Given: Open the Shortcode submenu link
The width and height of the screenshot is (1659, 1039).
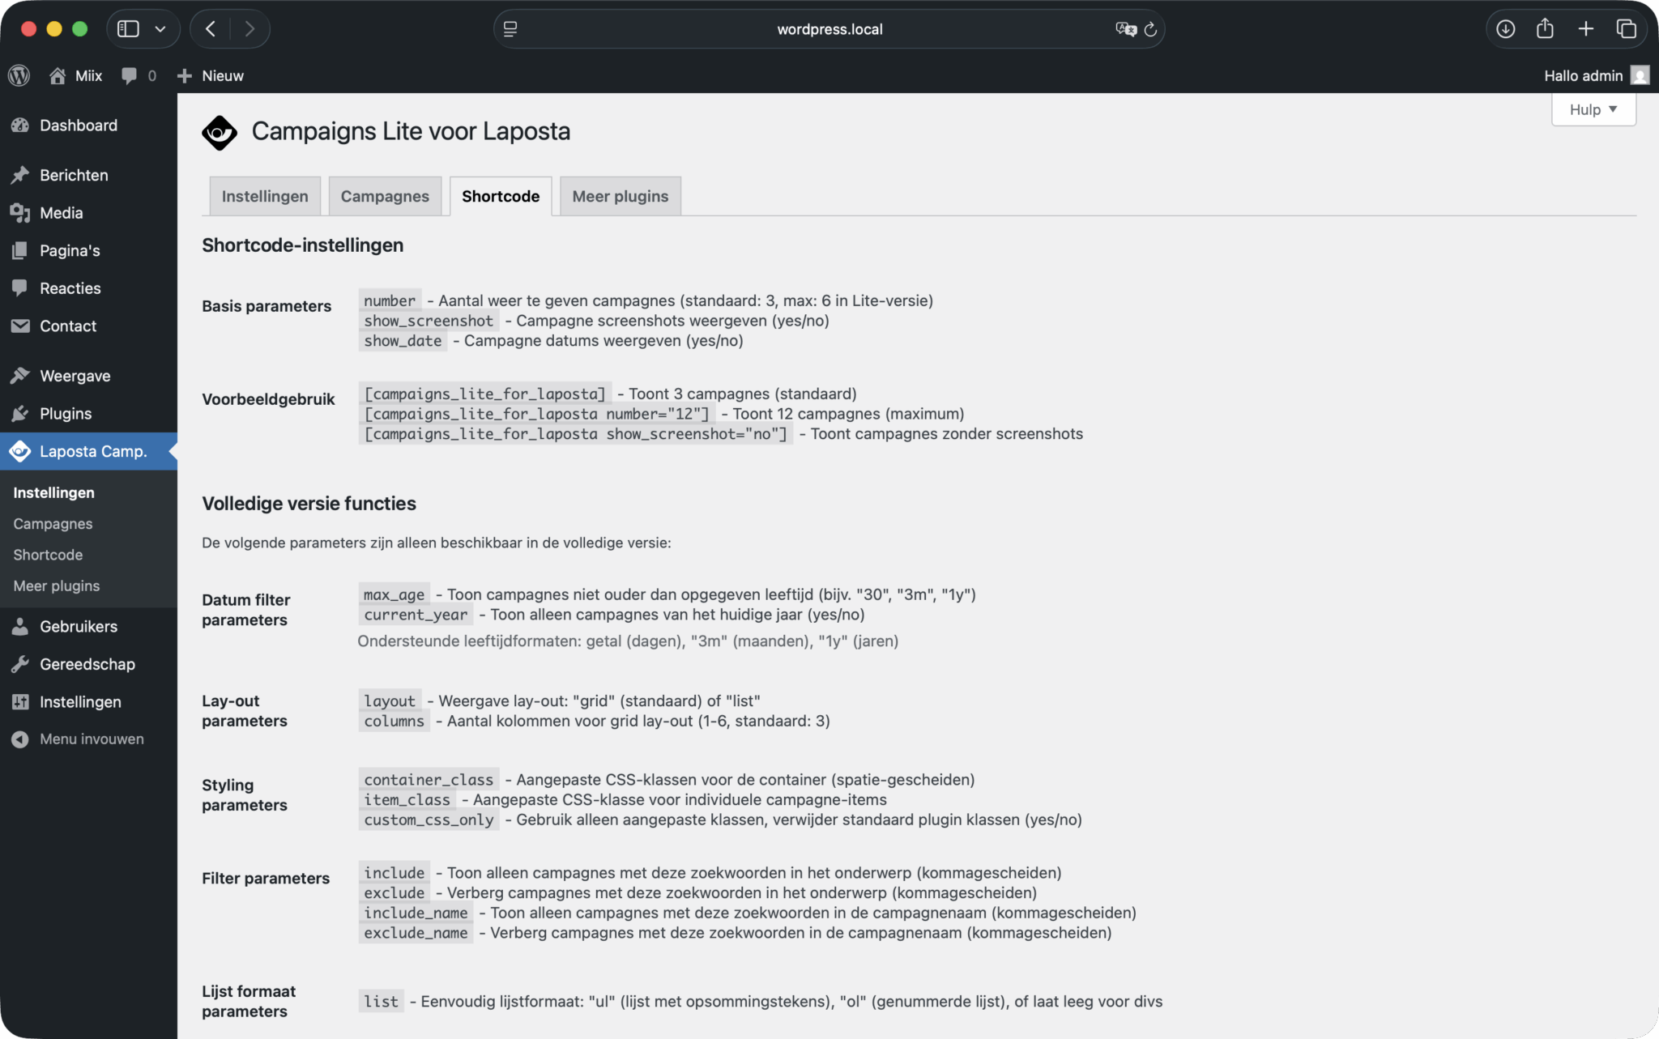Looking at the screenshot, I should pos(48,555).
